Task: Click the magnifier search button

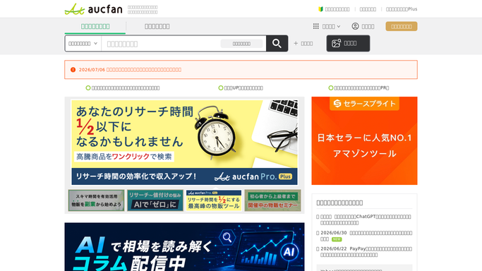Action: click(x=277, y=43)
